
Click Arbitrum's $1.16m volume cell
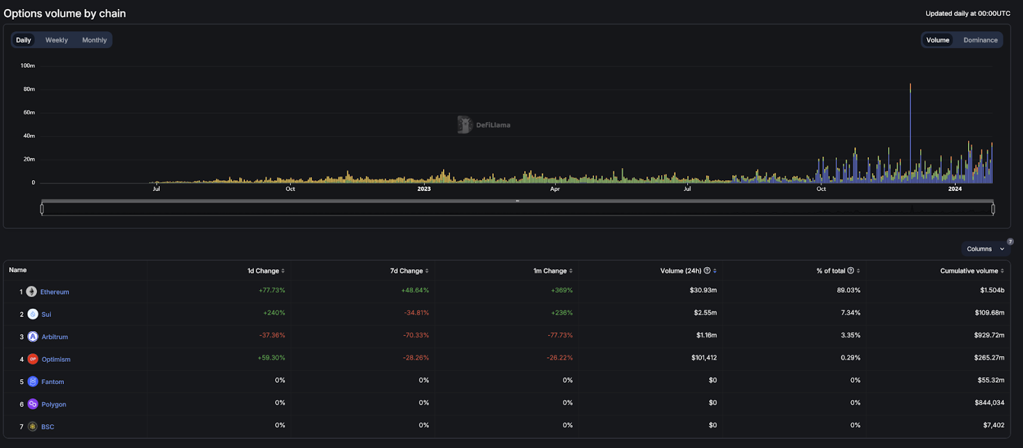[x=707, y=335]
